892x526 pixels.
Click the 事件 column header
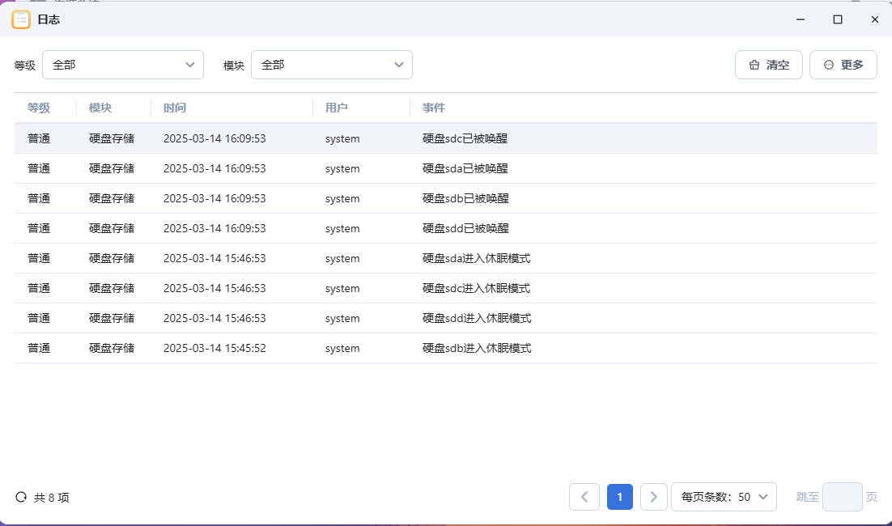click(x=434, y=108)
